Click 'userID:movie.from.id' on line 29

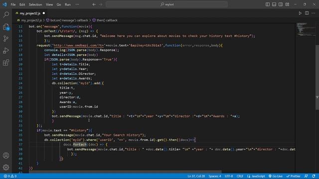(79, 107)
